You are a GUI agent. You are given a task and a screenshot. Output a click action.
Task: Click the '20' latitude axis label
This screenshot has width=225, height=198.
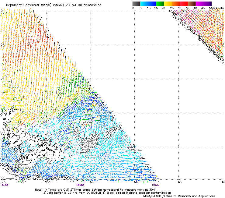(x=2, y=179)
